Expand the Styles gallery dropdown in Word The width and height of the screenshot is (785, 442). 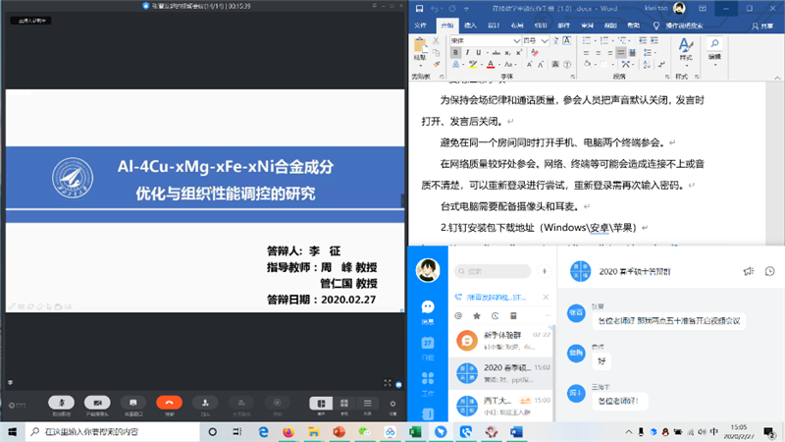[686, 66]
